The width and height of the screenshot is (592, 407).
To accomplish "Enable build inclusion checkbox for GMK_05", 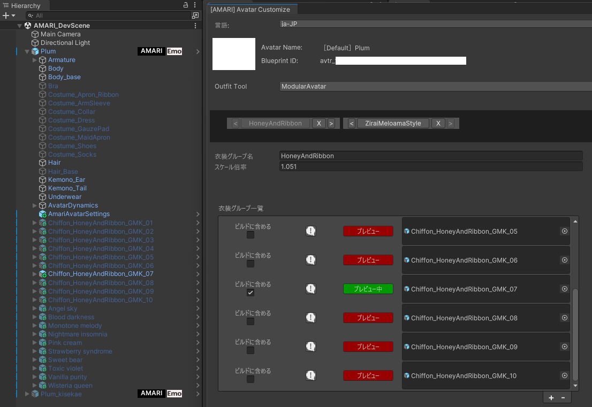I will click(x=251, y=235).
